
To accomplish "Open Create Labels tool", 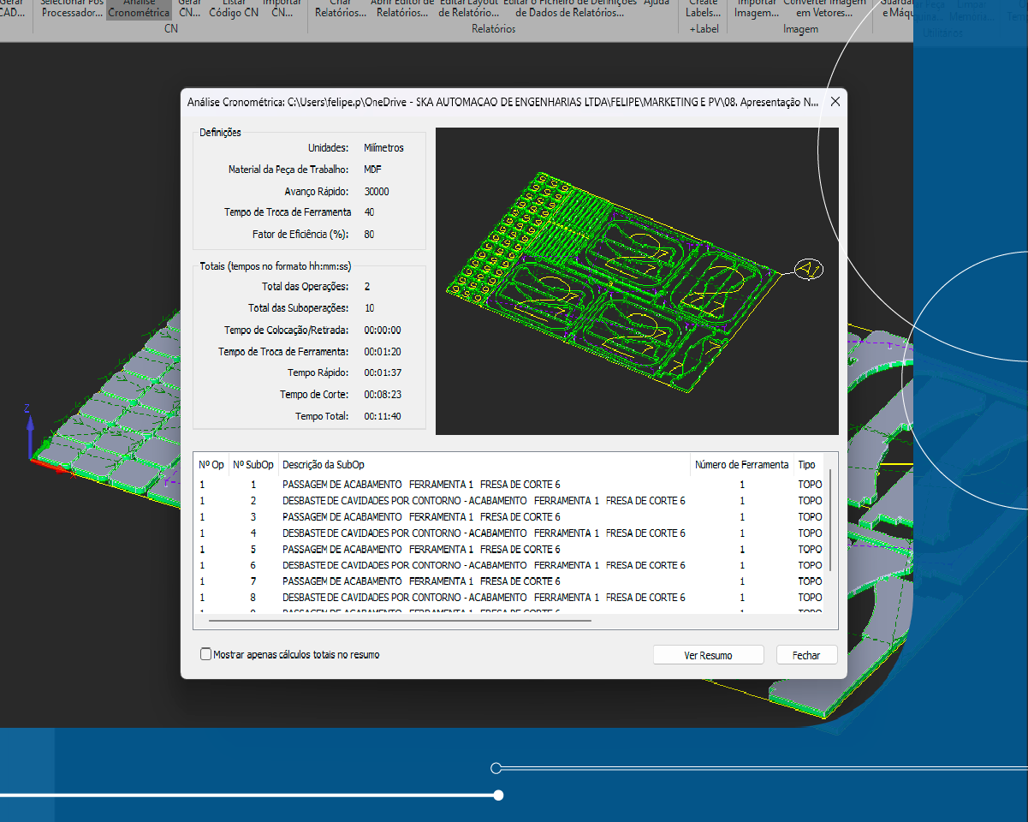I will 704,9.
